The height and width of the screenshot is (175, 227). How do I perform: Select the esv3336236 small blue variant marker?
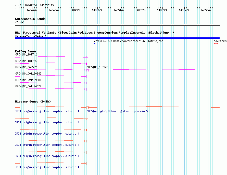pyautogui.click(x=95, y=43)
